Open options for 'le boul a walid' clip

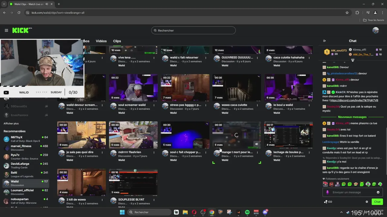[309, 105]
